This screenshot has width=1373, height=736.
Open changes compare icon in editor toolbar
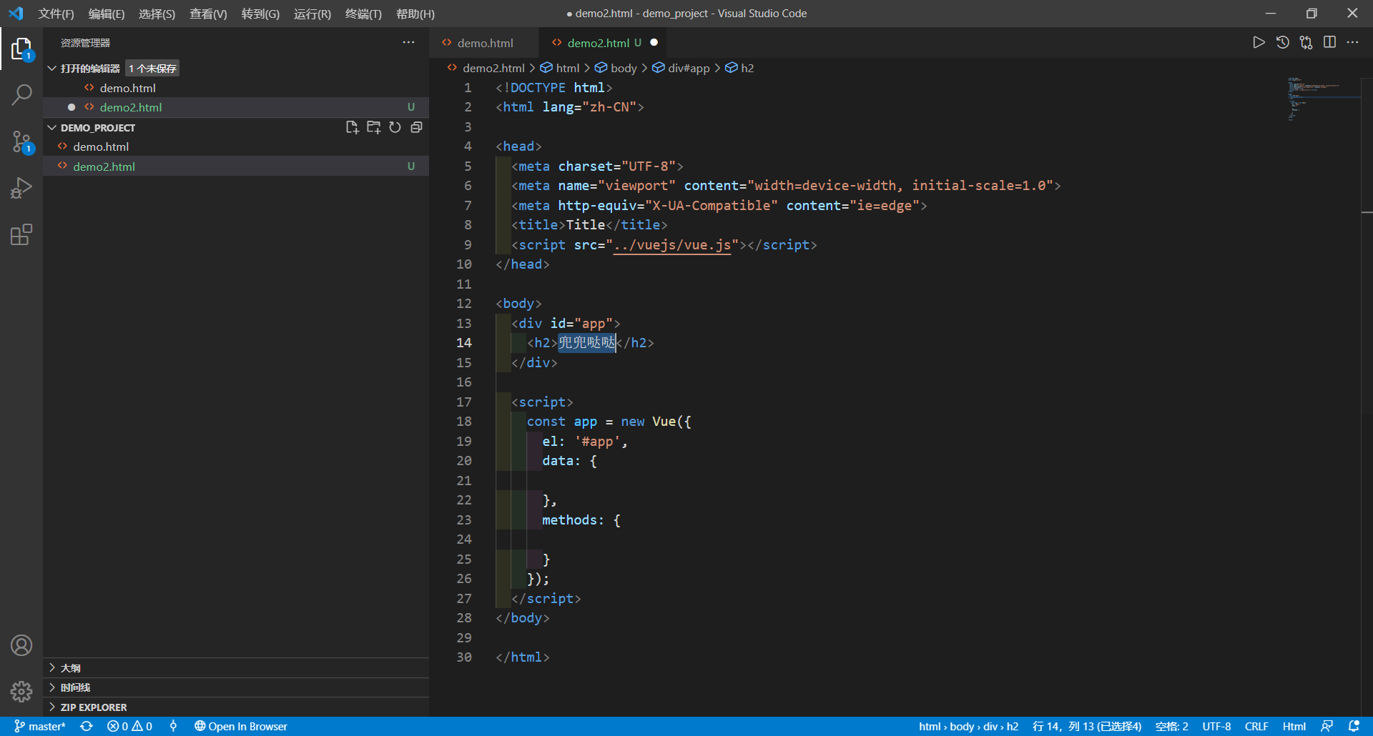point(1306,42)
